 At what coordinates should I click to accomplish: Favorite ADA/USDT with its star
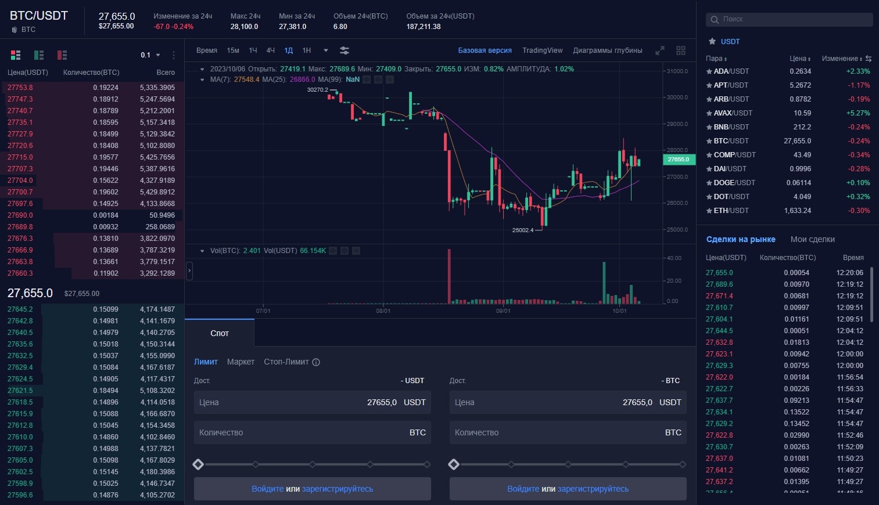pyautogui.click(x=709, y=71)
